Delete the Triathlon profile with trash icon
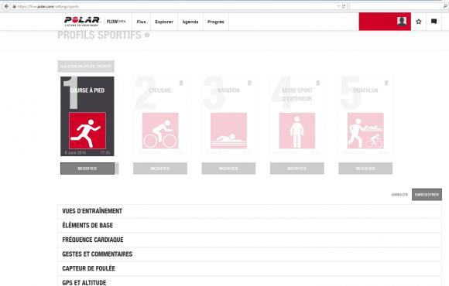Viewport: 449px width, 286px height. (x=386, y=83)
